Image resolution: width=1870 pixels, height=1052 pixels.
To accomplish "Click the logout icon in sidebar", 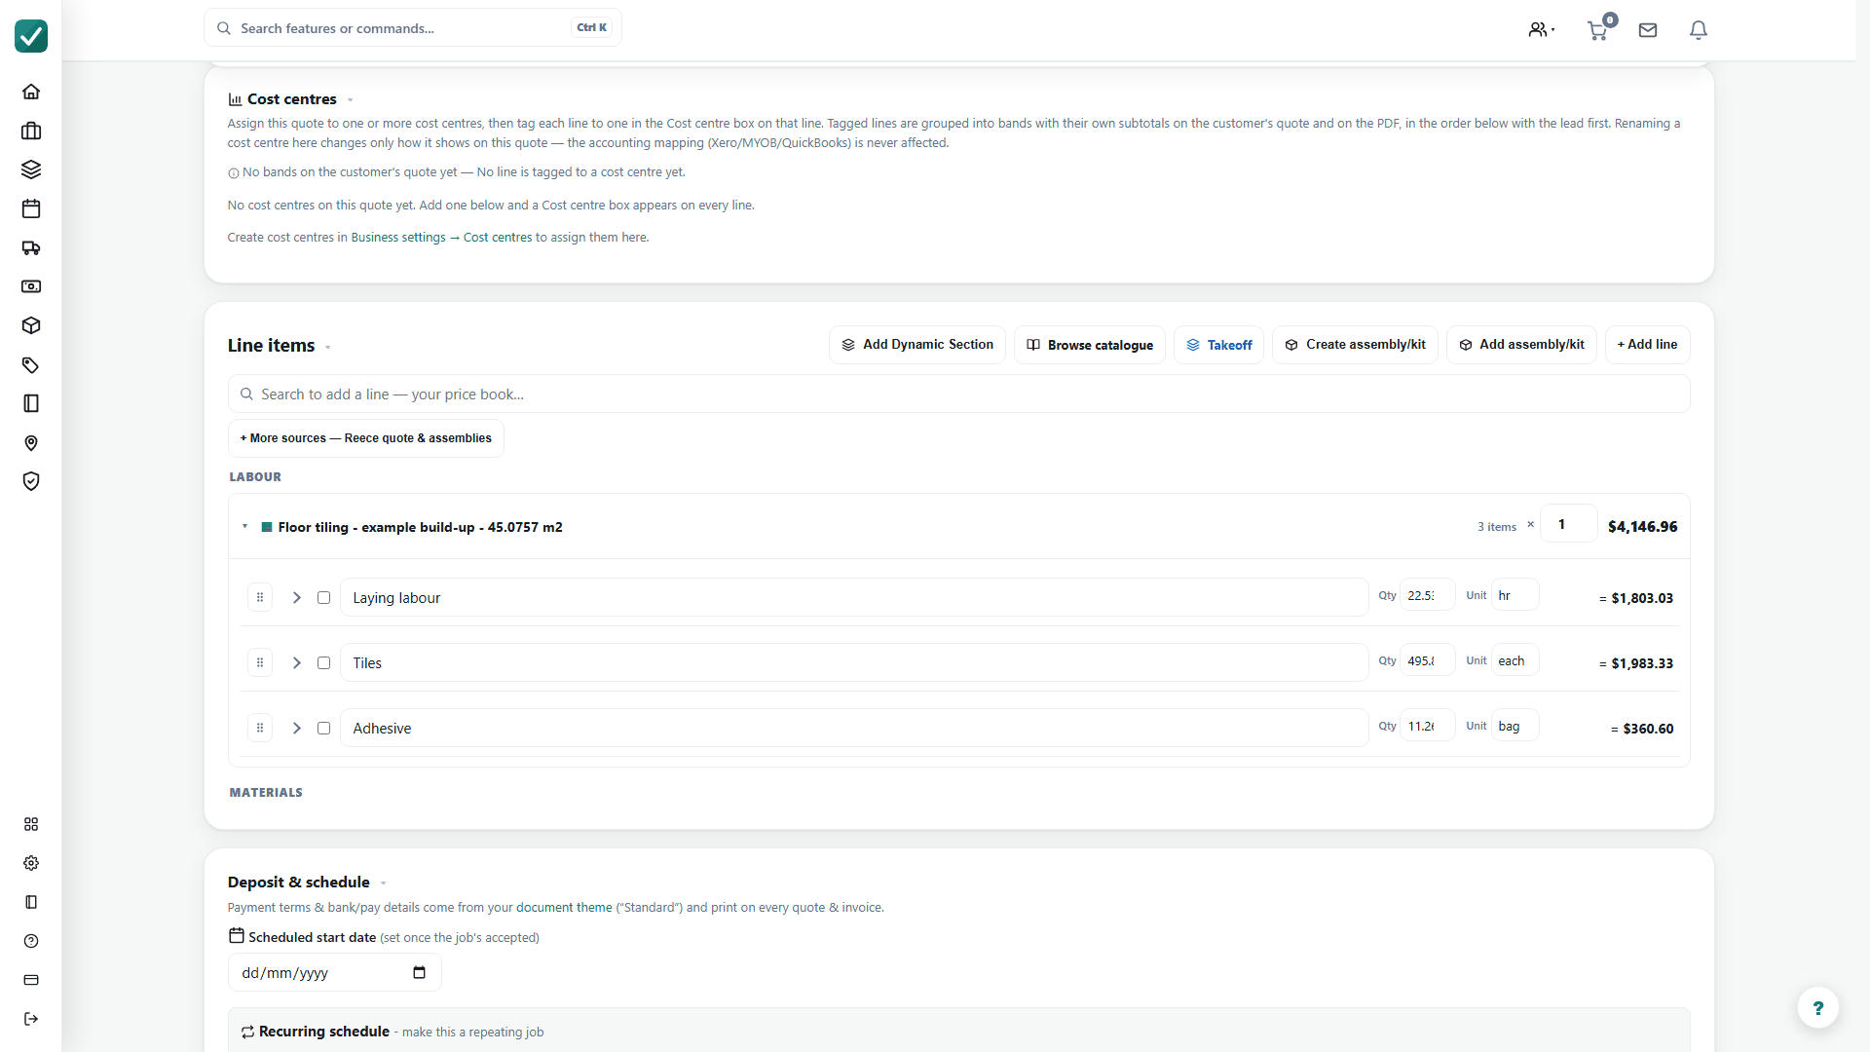I will pyautogui.click(x=31, y=1019).
